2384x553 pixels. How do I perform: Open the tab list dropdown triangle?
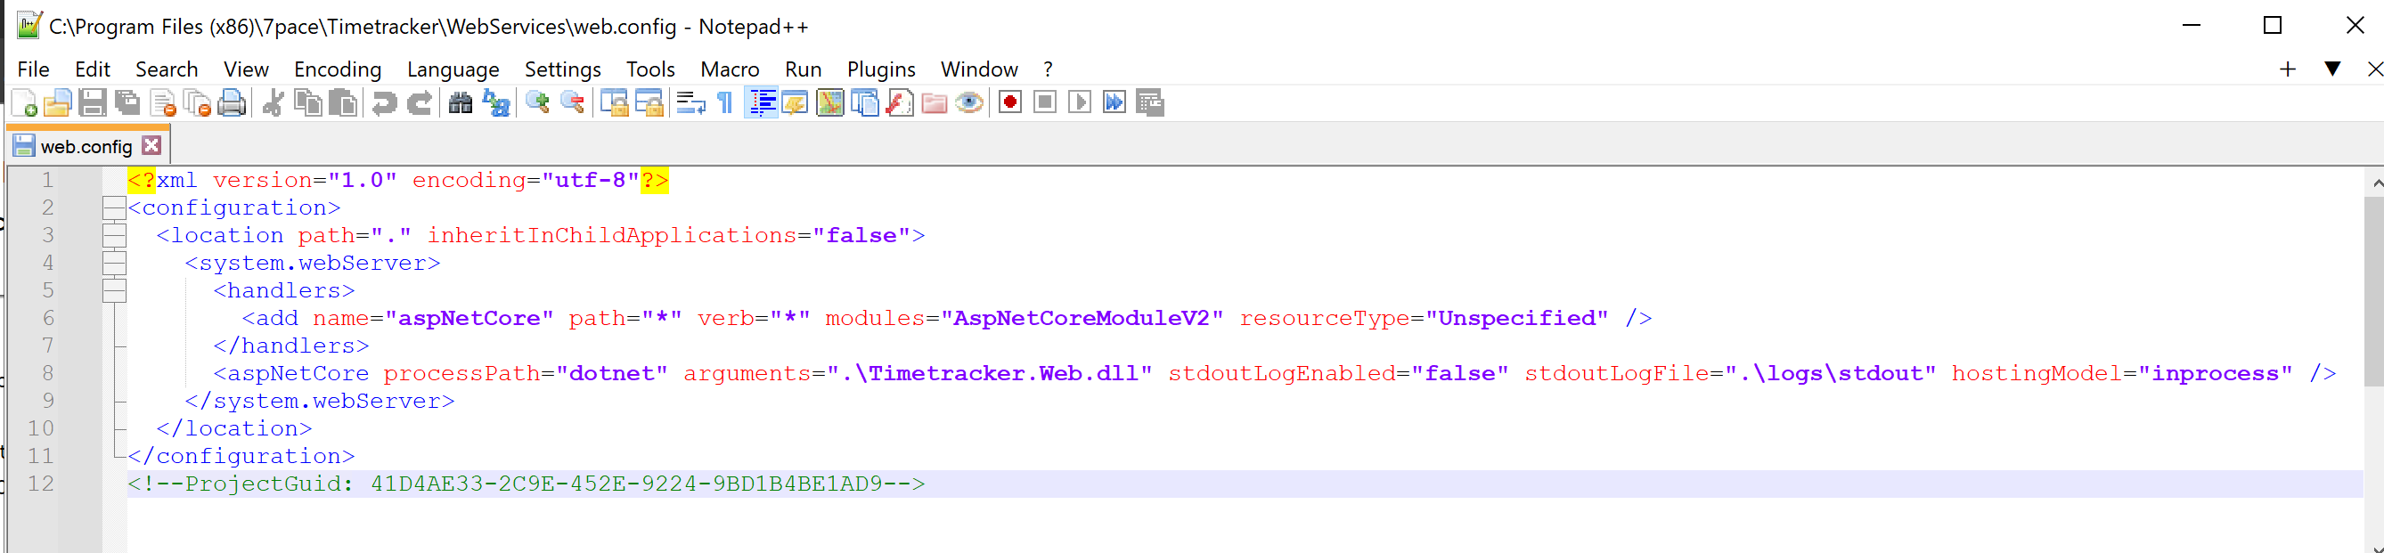point(2333,69)
